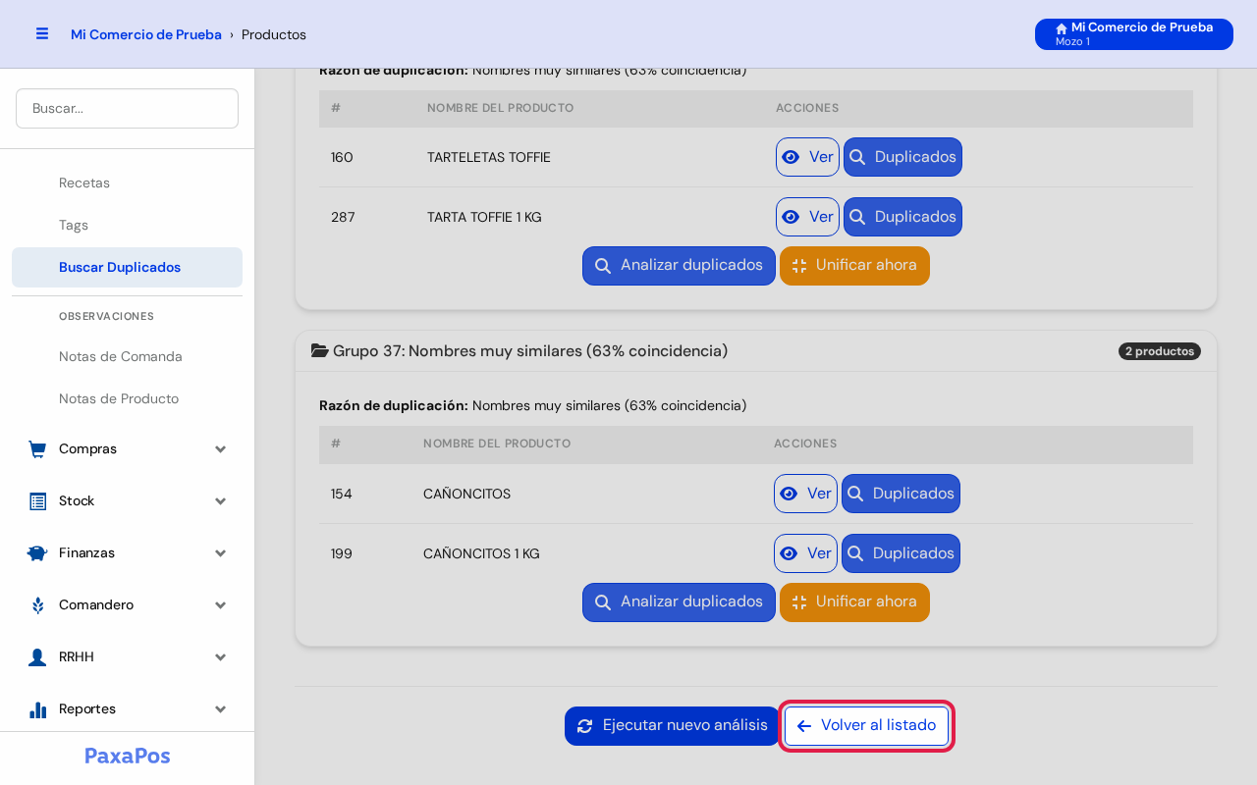The height and width of the screenshot is (785, 1257).
Task: View product CAÑONCITOS 1 KG
Action: click(x=805, y=553)
